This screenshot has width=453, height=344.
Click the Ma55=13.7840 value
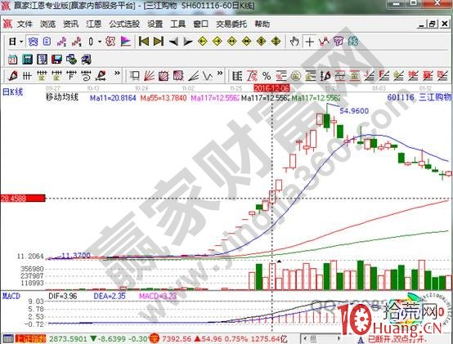tap(164, 98)
